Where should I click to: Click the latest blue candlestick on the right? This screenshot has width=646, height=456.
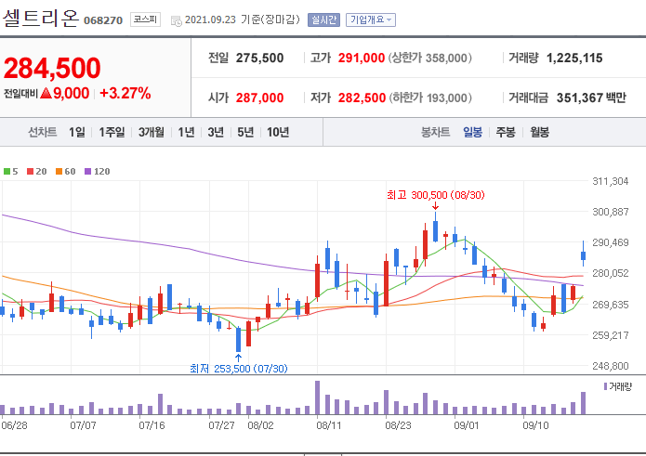[583, 255]
